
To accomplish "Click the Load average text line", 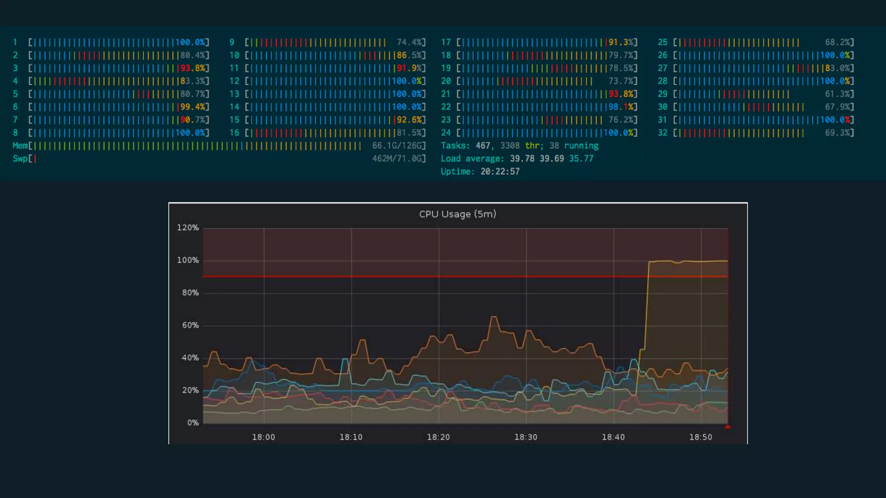I will point(517,159).
